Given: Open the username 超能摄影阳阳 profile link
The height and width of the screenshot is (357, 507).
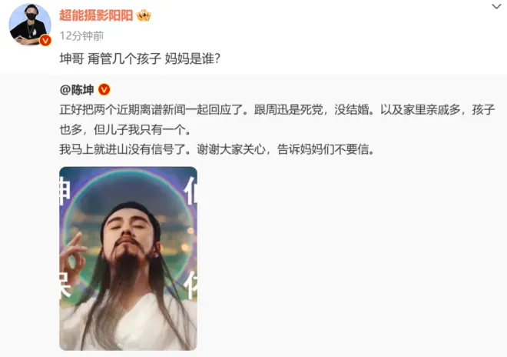Looking at the screenshot, I should (96, 15).
